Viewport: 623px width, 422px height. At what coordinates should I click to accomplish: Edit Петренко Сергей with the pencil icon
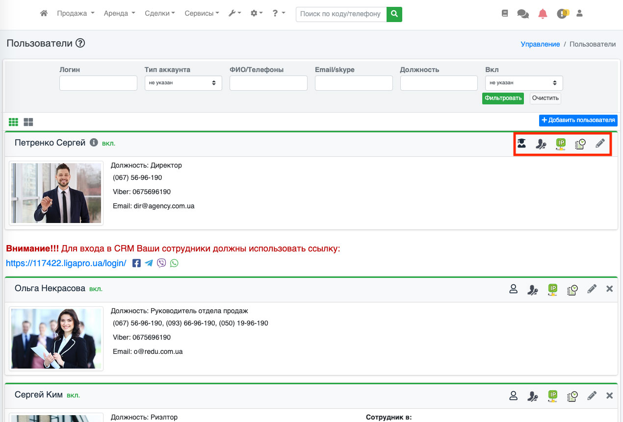600,144
